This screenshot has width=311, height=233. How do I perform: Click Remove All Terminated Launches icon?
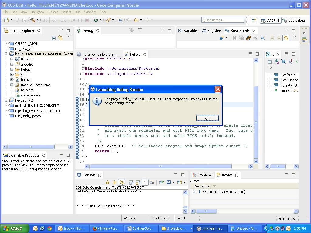point(131,30)
